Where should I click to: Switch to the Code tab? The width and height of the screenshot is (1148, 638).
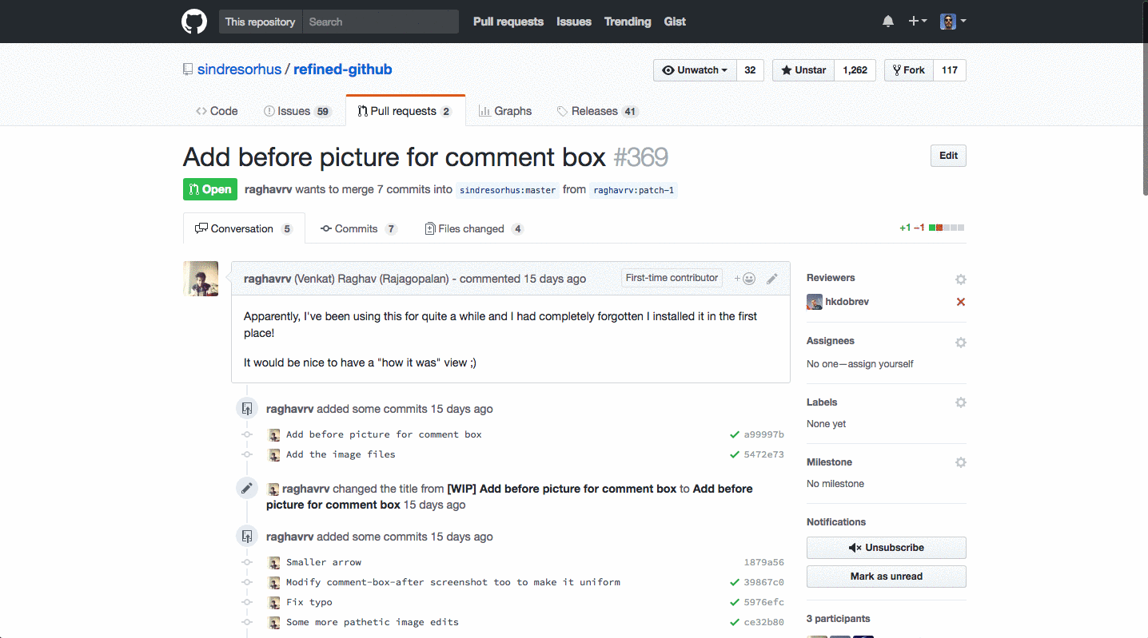point(217,111)
